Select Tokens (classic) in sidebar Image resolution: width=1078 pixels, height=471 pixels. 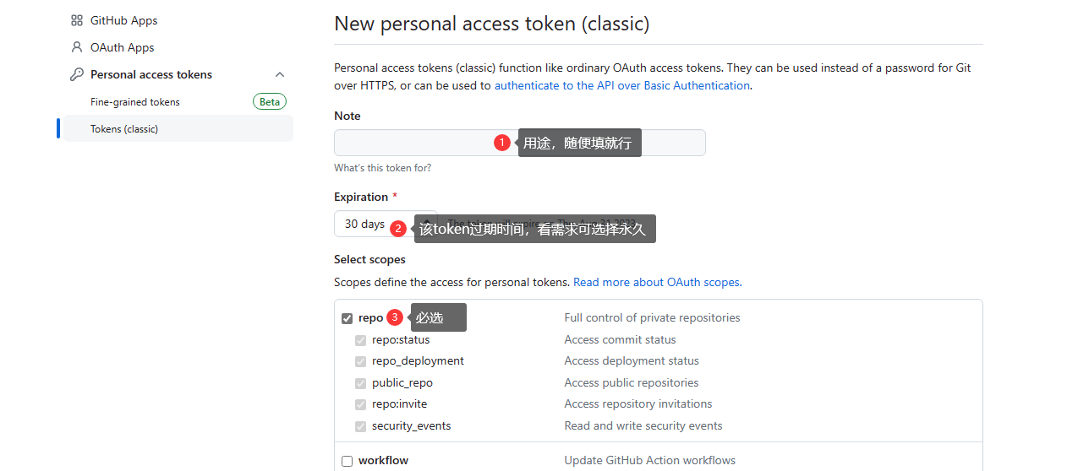pyautogui.click(x=124, y=129)
